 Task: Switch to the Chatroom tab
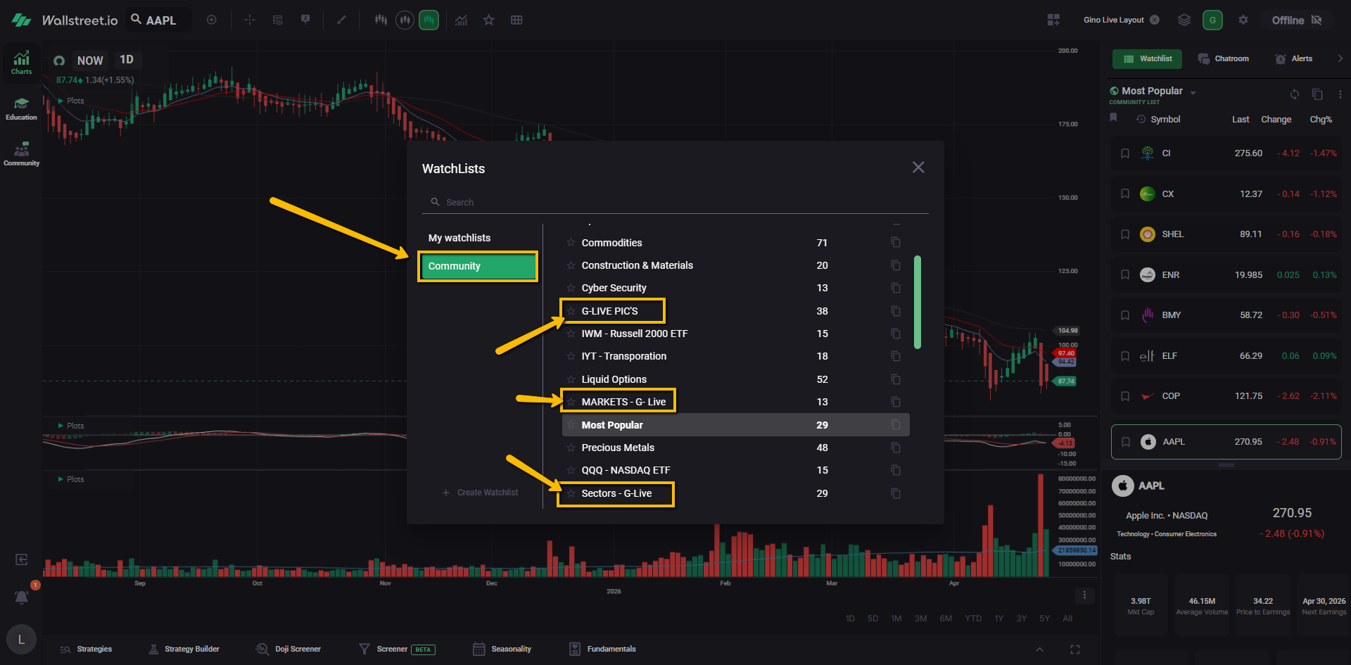pos(1224,59)
